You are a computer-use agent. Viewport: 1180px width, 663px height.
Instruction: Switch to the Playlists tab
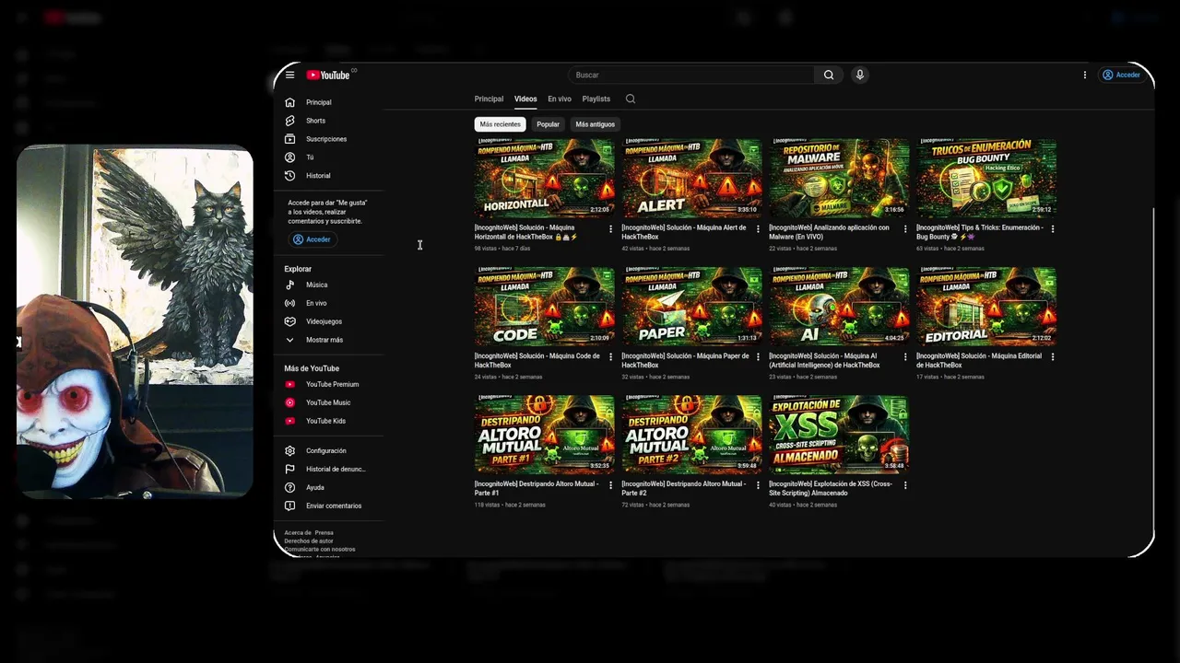[x=596, y=99]
